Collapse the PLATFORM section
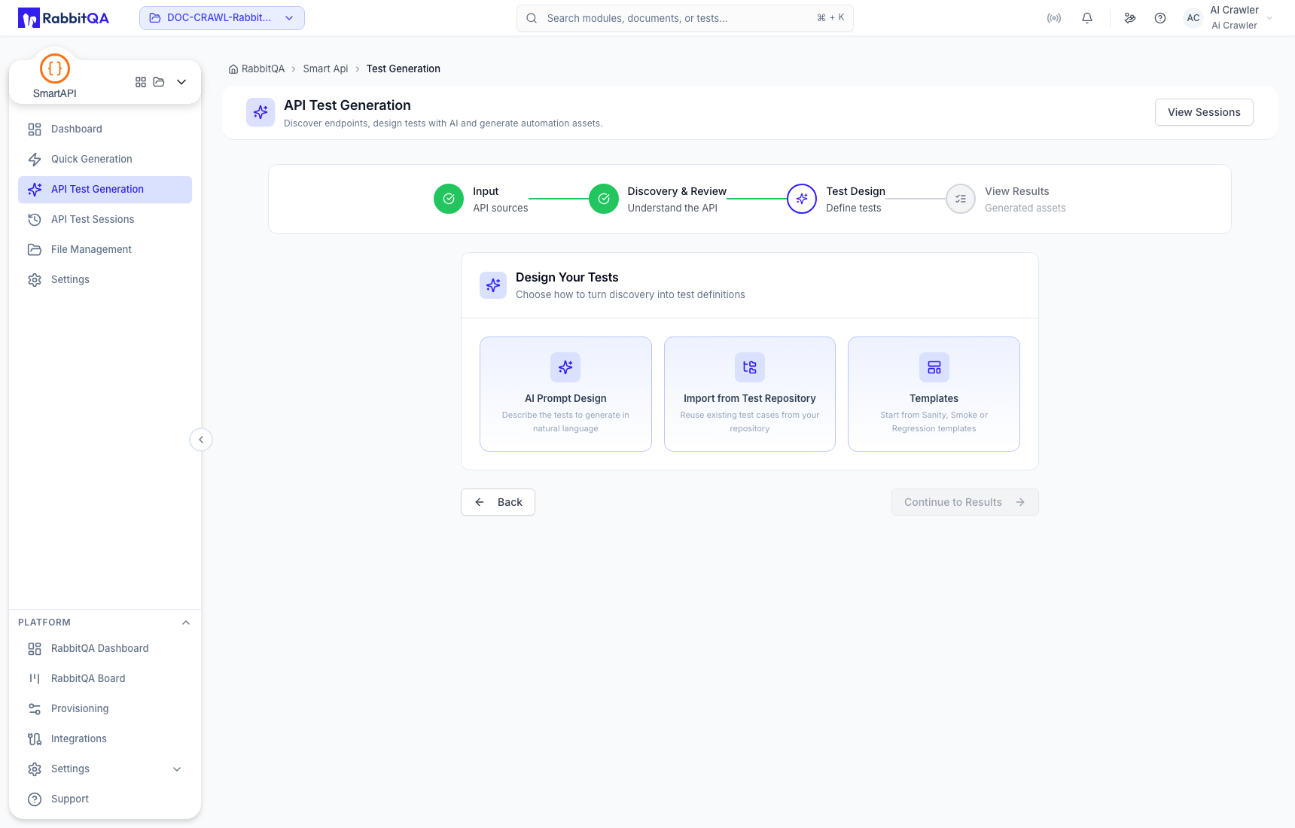Screen dimensions: 1295x828 tap(186, 623)
